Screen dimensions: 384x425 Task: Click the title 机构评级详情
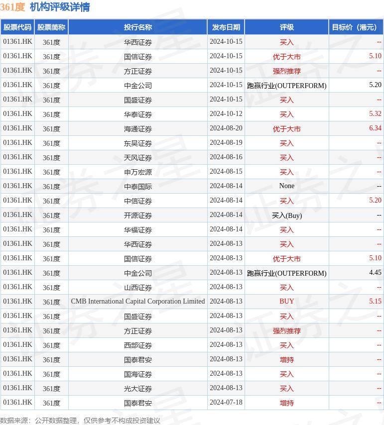[x=60, y=7]
